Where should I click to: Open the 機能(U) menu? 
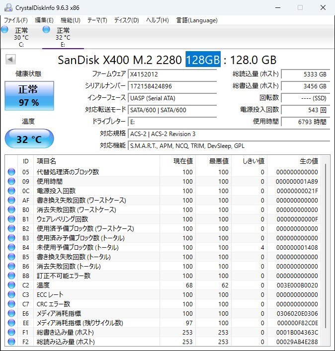(x=71, y=20)
